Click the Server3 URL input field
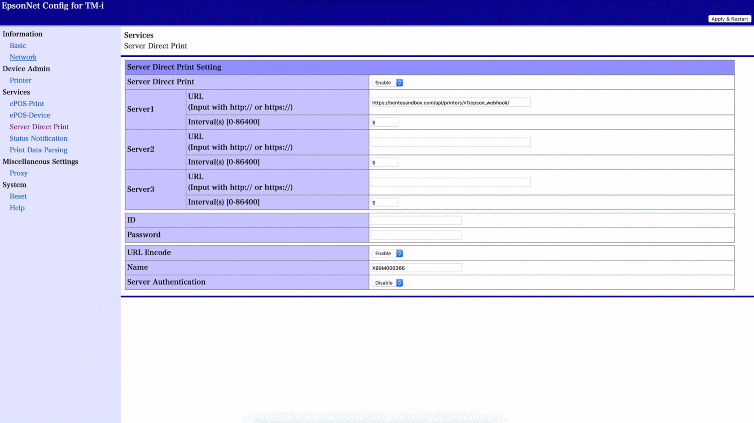 [x=451, y=182]
